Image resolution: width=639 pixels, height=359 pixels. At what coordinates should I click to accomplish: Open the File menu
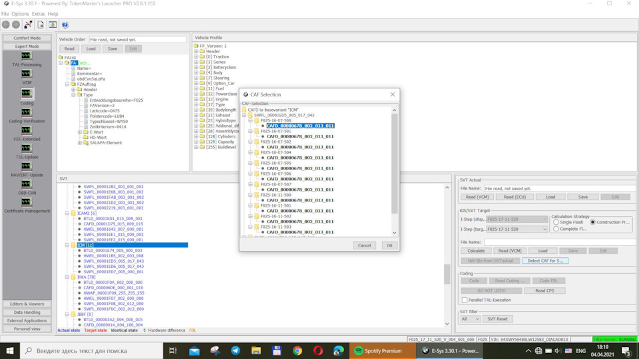(5, 14)
